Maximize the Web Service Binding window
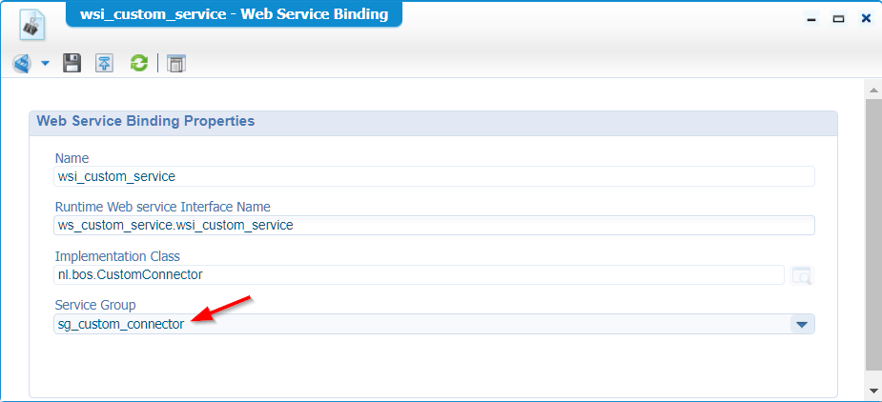This screenshot has width=882, height=402. [838, 18]
